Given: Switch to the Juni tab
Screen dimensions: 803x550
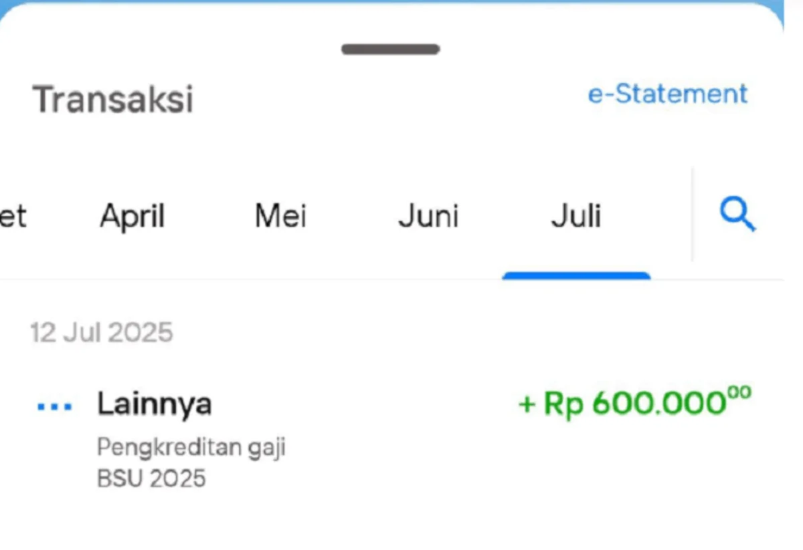Looking at the screenshot, I should click(429, 215).
